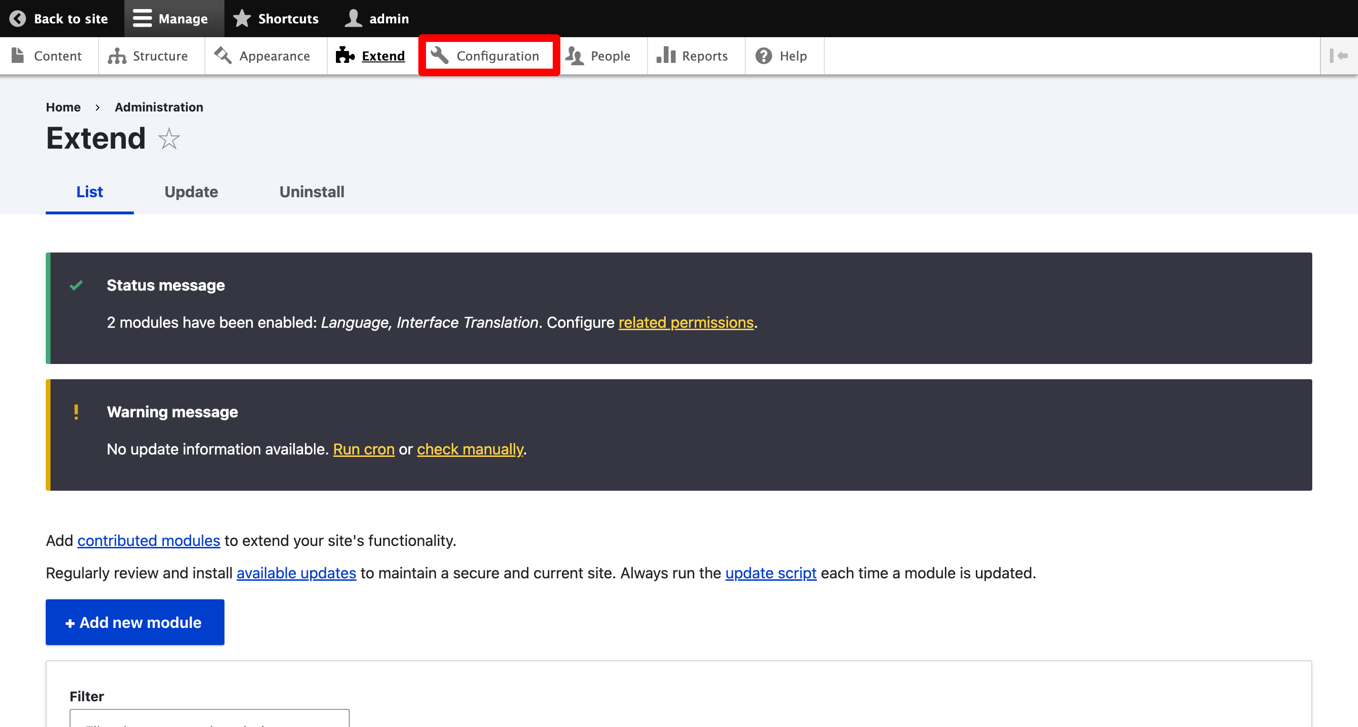Image resolution: width=1358 pixels, height=727 pixels.
Task: Go to Administration breadcrumb link
Action: tap(159, 107)
